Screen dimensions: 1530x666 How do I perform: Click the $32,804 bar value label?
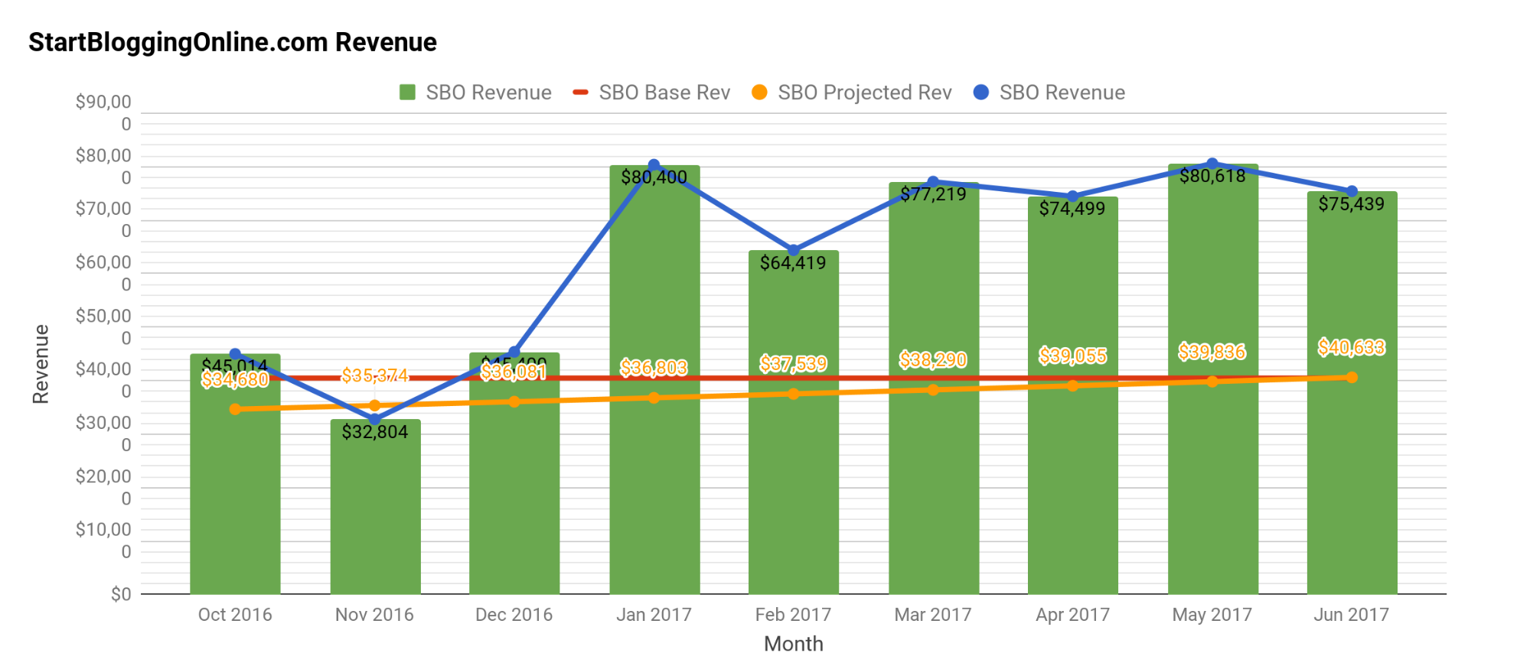pyautogui.click(x=374, y=432)
